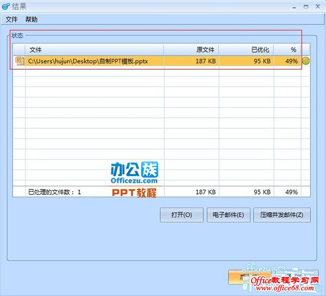Close the 结果 window
The height and width of the screenshot is (296, 326).
pyautogui.click(x=318, y=7)
